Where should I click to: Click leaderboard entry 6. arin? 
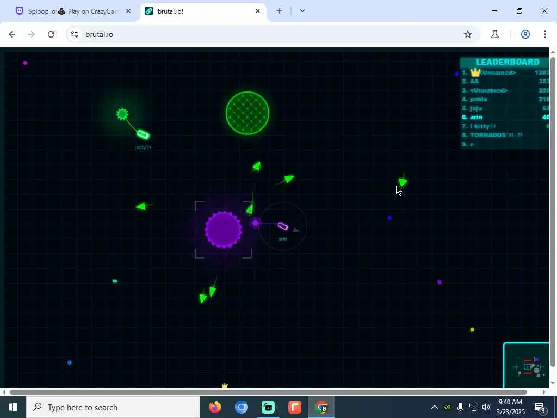(x=505, y=118)
